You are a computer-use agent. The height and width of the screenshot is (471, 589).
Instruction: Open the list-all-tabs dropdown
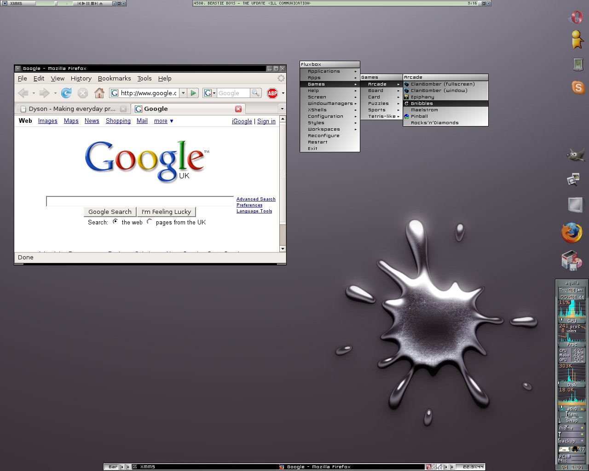coord(282,109)
